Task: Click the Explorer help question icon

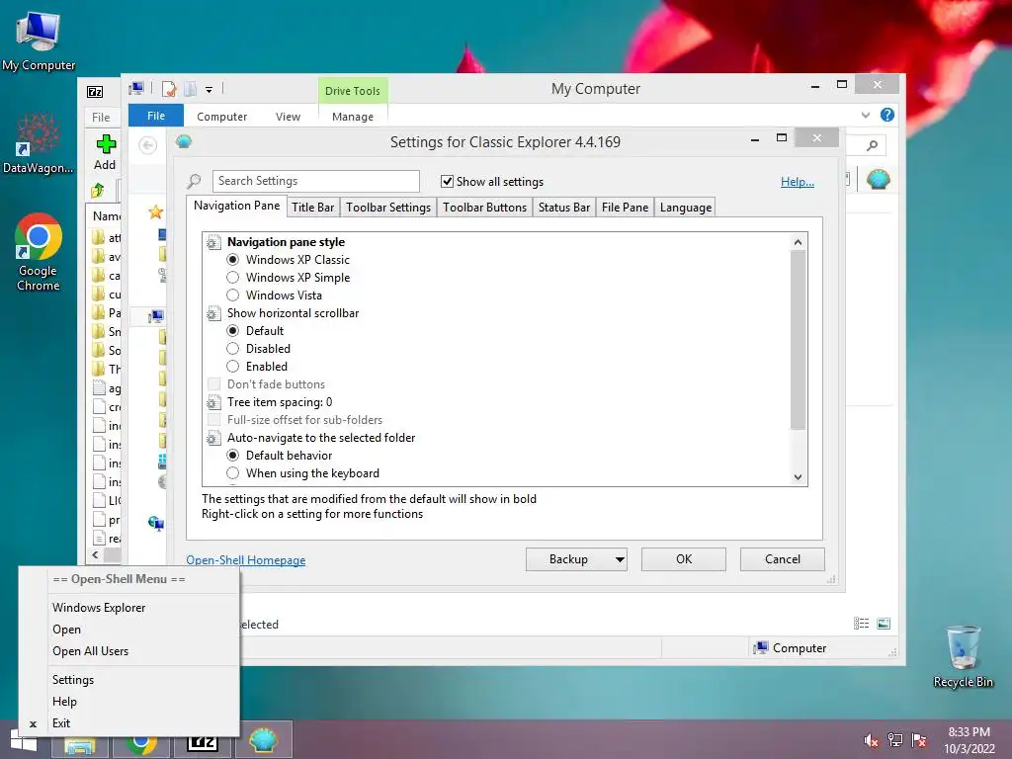Action: [887, 115]
